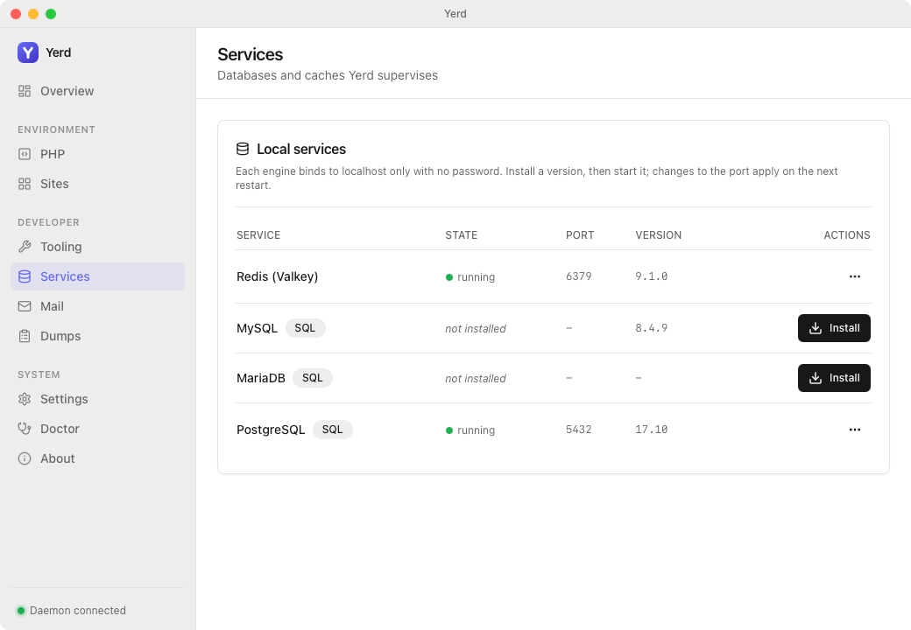This screenshot has width=911, height=630.
Task: Click the About info icon
Action: click(x=25, y=458)
